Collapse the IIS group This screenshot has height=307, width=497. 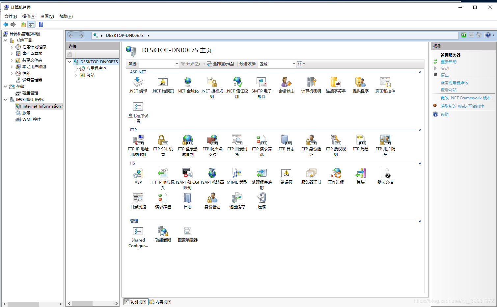pos(420,163)
